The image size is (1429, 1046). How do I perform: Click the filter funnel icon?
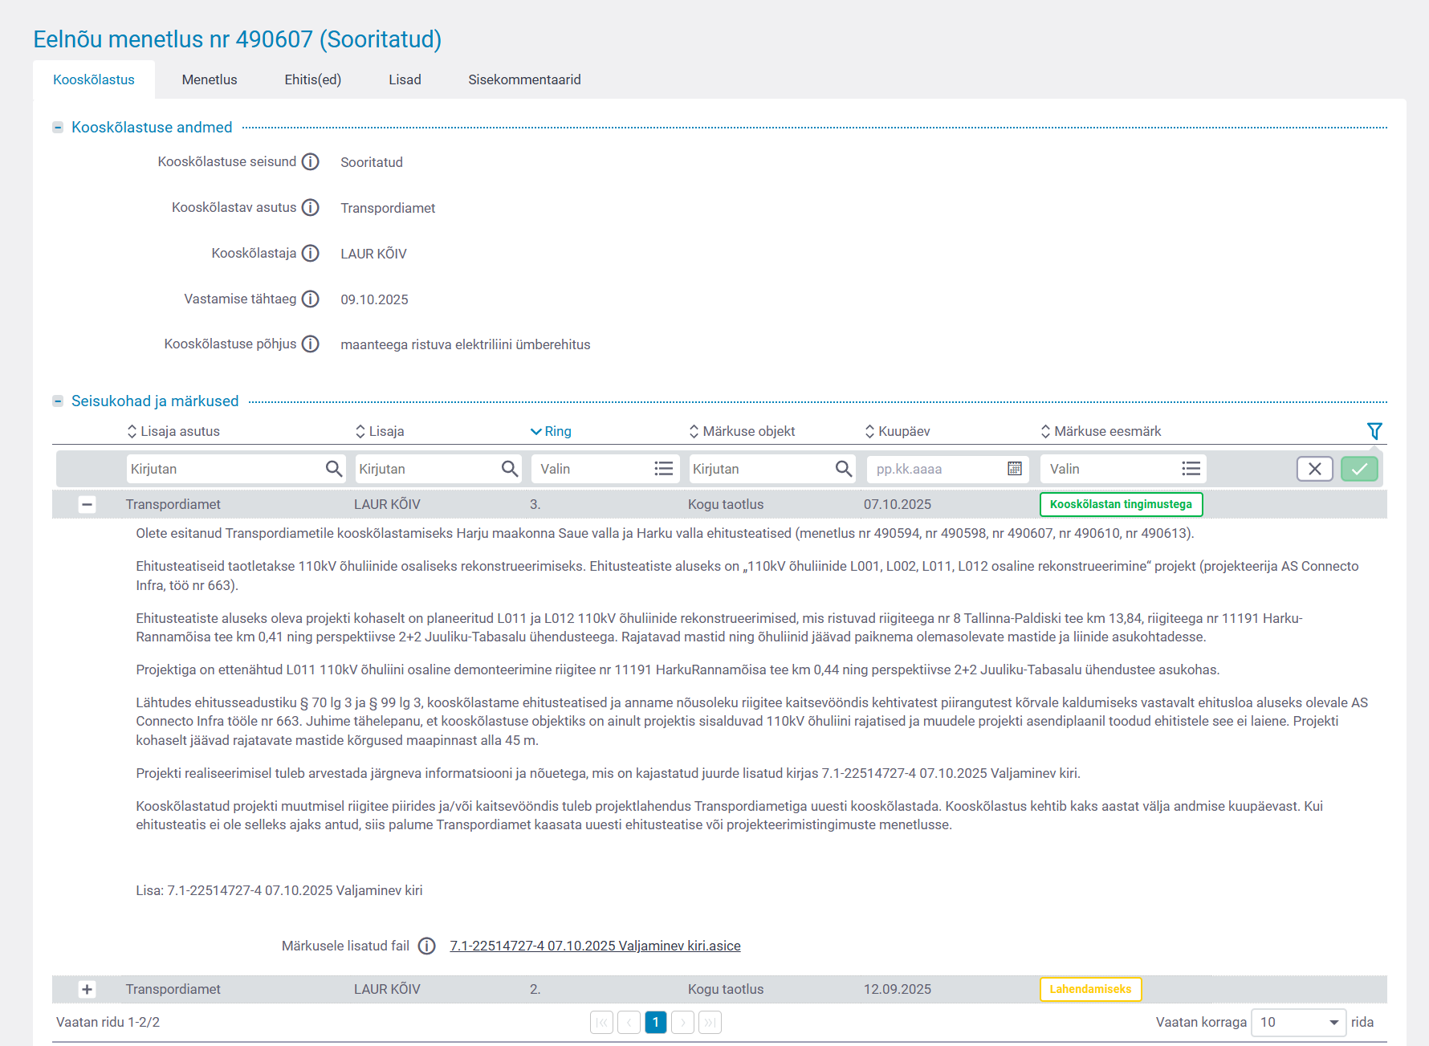click(x=1374, y=431)
